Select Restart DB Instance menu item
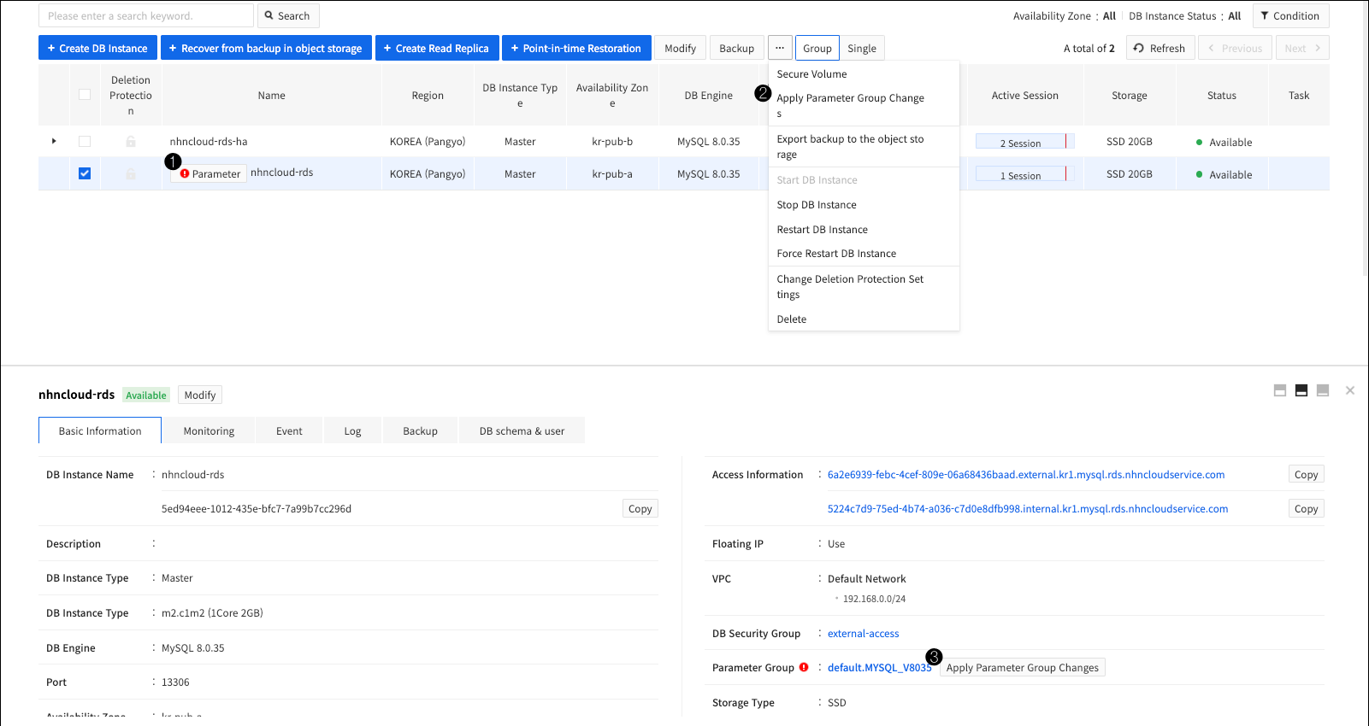The image size is (1369, 726). [864, 230]
